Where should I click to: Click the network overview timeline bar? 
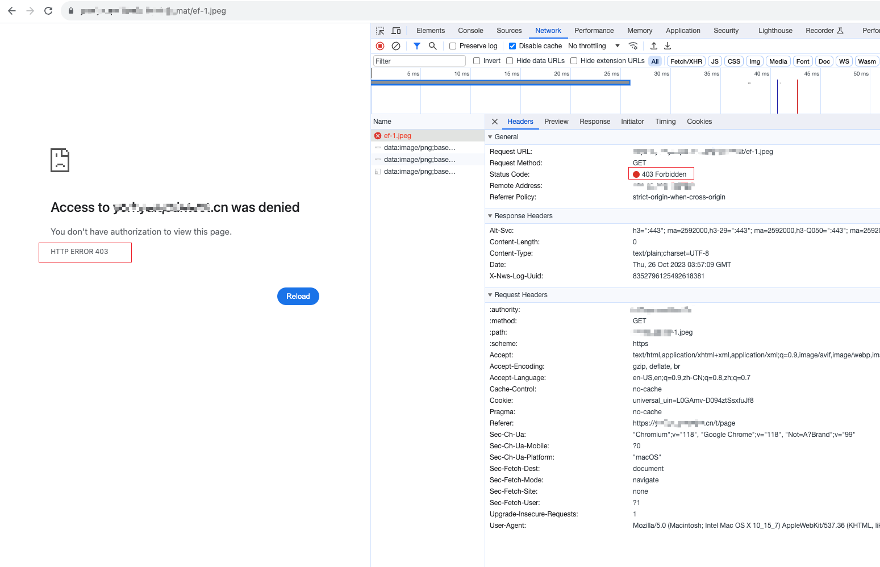[501, 83]
